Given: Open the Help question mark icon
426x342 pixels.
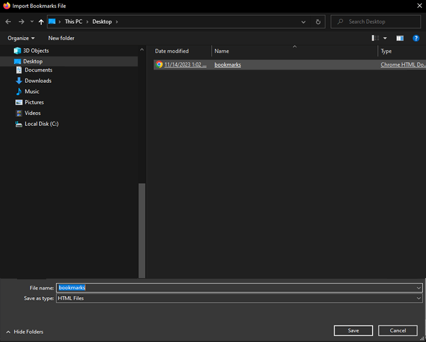Looking at the screenshot, I should [416, 38].
